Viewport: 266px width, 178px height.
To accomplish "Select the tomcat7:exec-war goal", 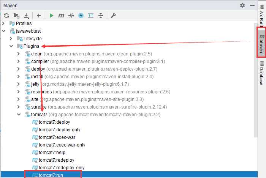I will coord(57,137).
